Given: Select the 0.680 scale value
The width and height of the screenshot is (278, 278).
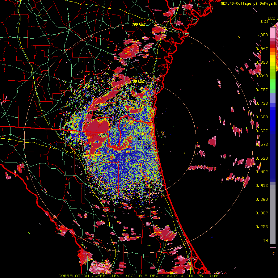Looking at the screenshot, I should 262,117.
